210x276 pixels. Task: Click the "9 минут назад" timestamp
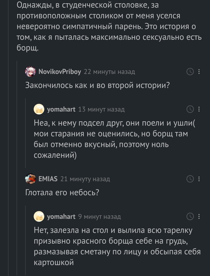99,216
